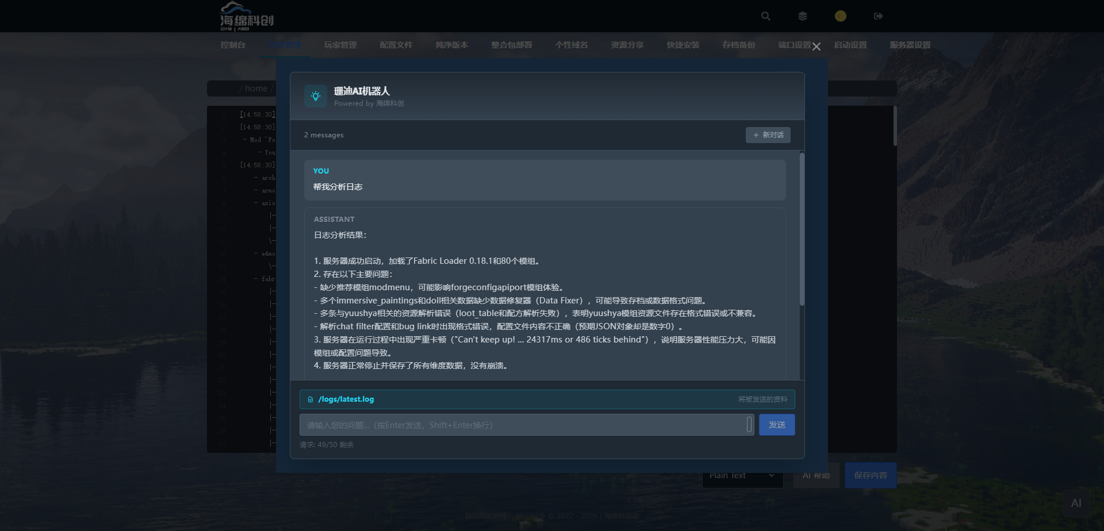Click the floating AI button at bottom right
The height and width of the screenshot is (531, 1104).
click(1076, 503)
